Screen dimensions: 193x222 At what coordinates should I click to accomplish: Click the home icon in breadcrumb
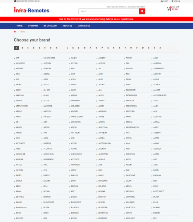[15, 32]
